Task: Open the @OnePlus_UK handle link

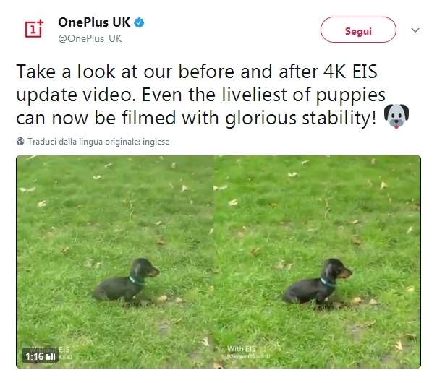Action: [90, 38]
